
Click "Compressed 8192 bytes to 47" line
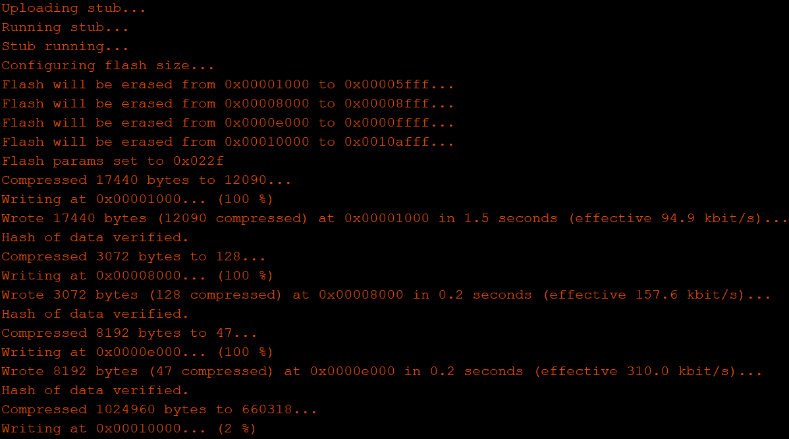129,334
